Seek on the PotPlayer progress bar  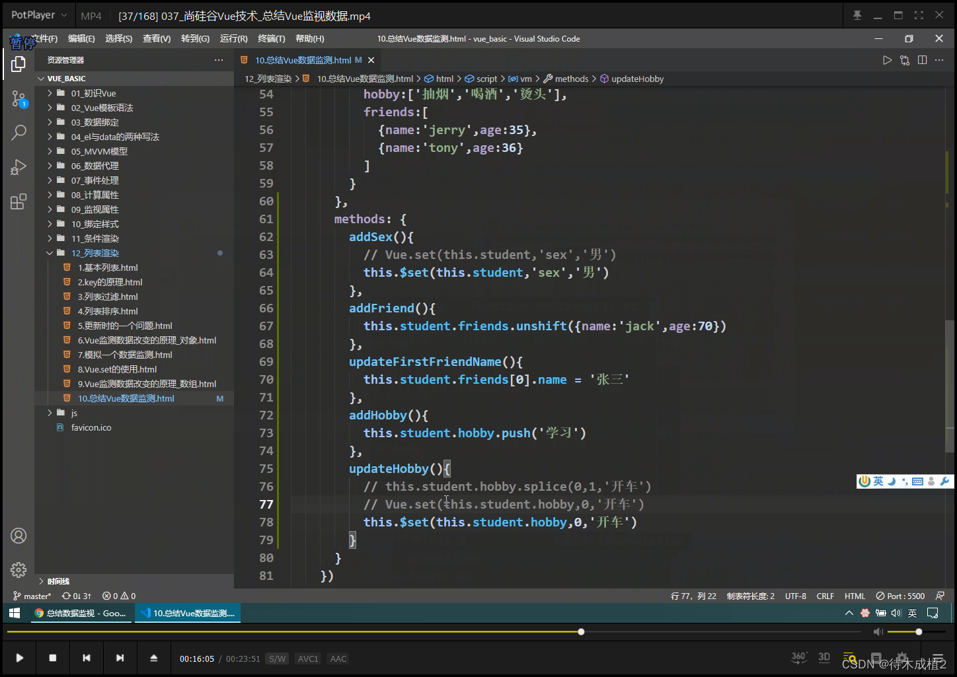(434, 632)
